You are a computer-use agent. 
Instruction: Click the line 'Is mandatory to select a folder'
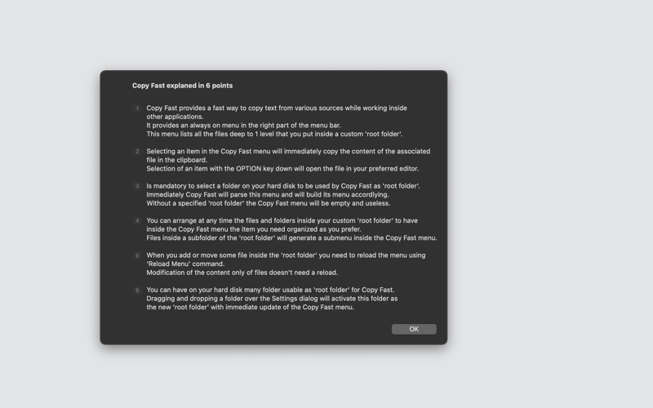click(283, 186)
